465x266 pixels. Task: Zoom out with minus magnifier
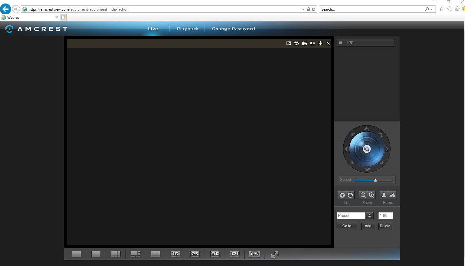[363, 195]
